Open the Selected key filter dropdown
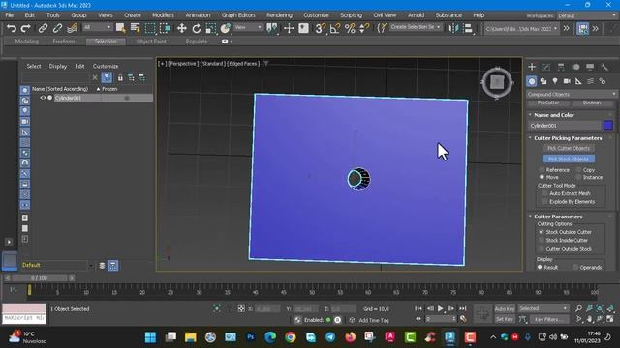 [543, 308]
